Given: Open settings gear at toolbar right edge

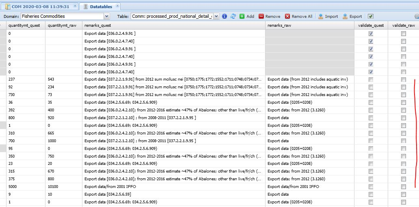Looking at the screenshot, I should [416, 16].
